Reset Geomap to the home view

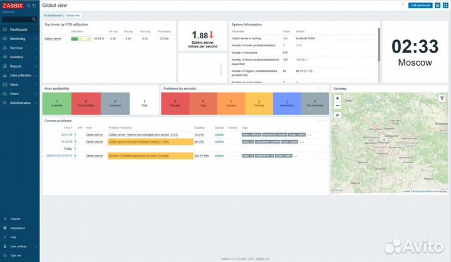tap(337, 115)
